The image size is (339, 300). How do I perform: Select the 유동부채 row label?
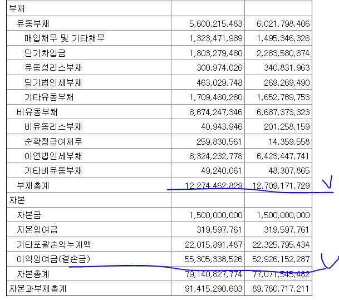33,23
